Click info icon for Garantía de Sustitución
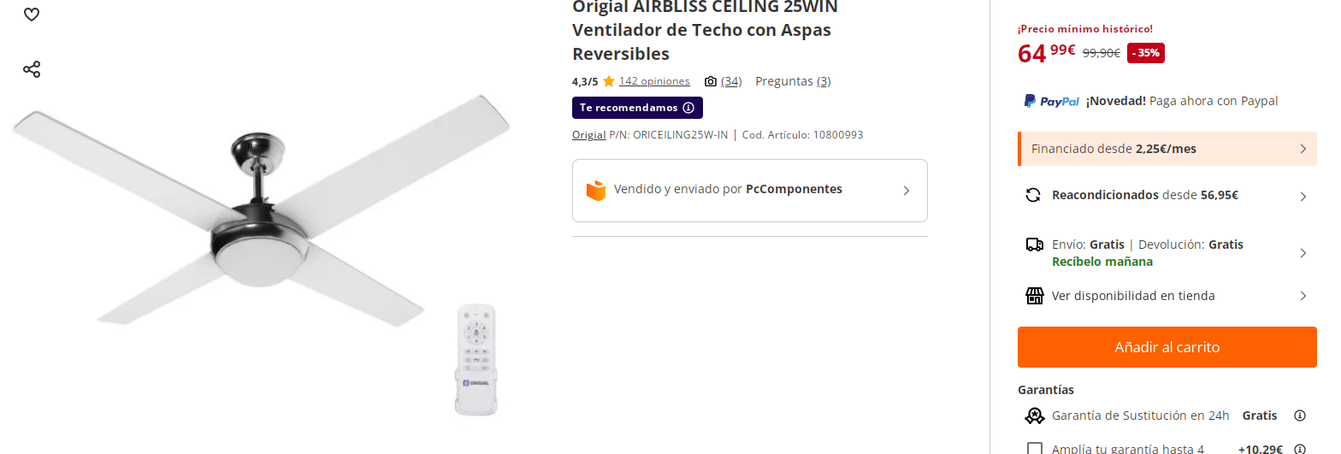Viewport: 1341px width, 454px height. (x=1300, y=416)
